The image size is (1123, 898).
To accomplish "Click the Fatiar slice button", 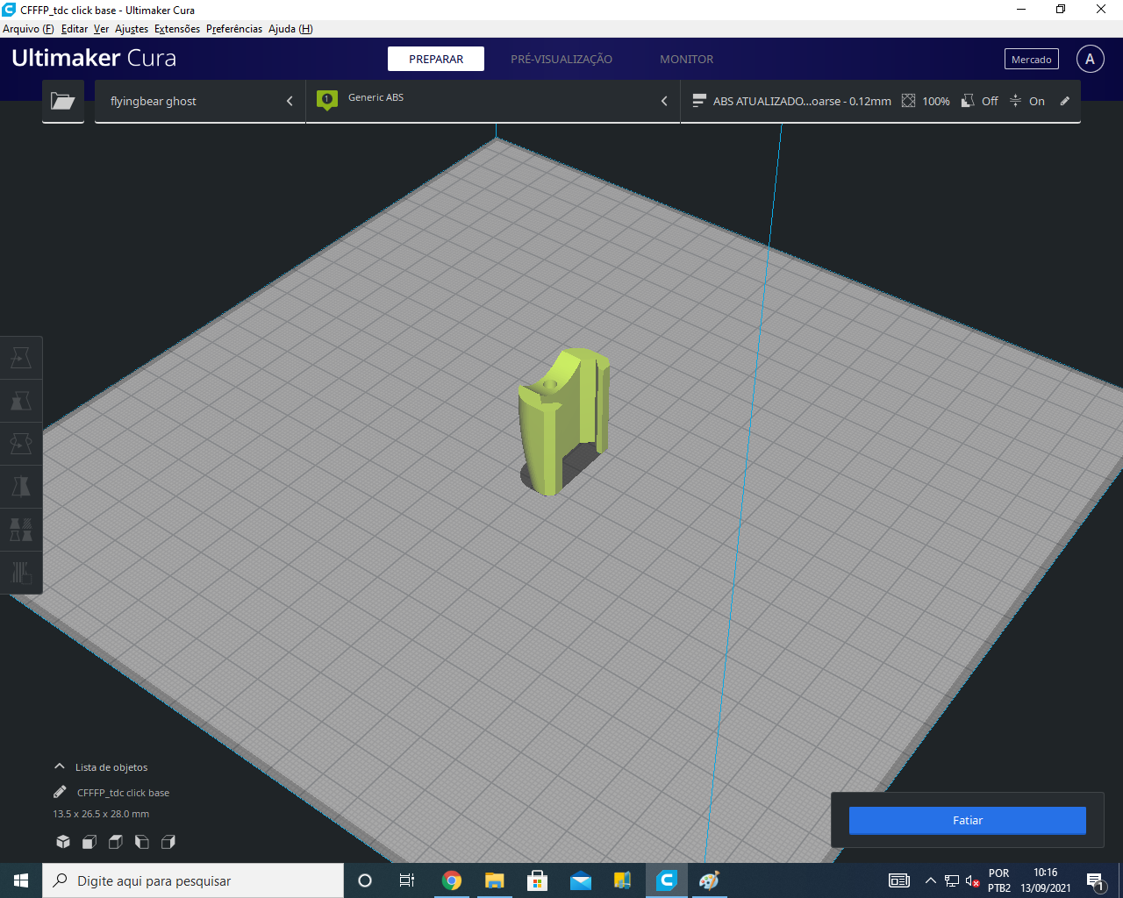I will 968,820.
